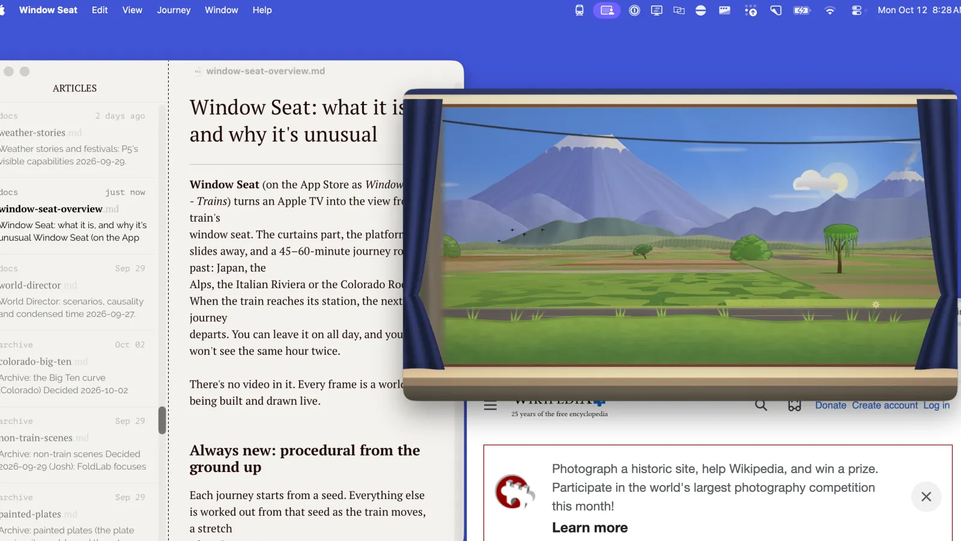The height and width of the screenshot is (541, 961).
Task: Click the Wikipedia photo contest puzzle logo
Action: point(514,492)
